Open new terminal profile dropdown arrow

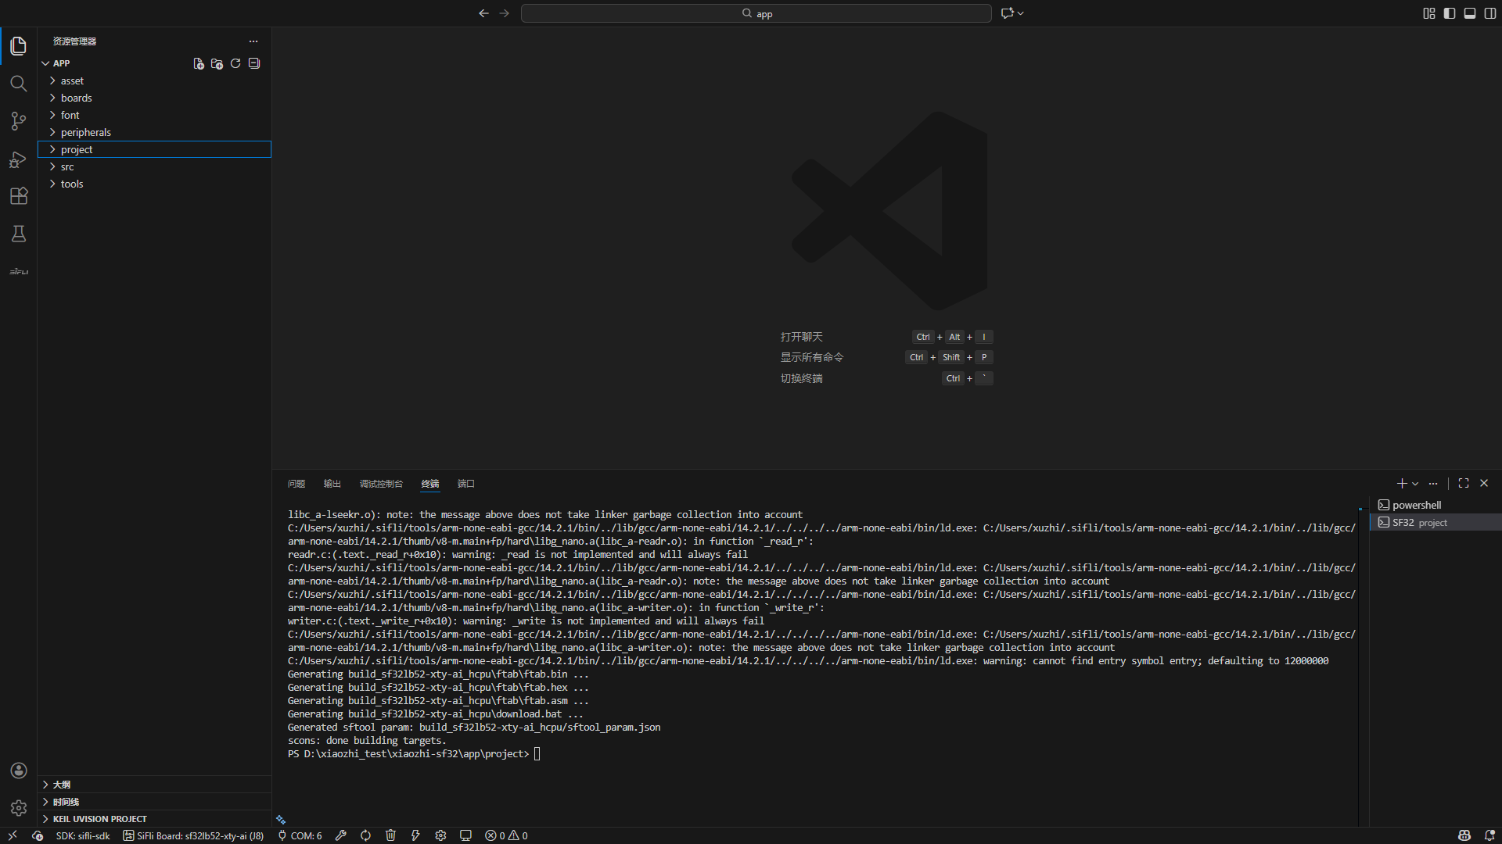point(1415,484)
